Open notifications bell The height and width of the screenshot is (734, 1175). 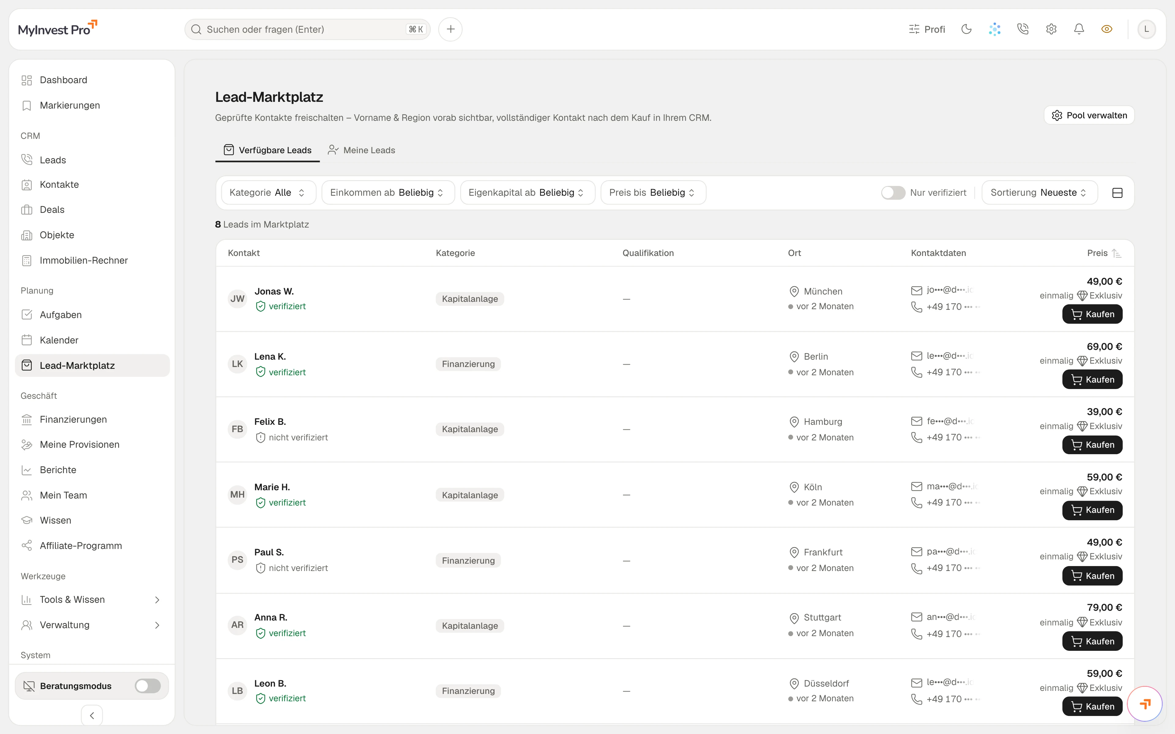tap(1079, 29)
